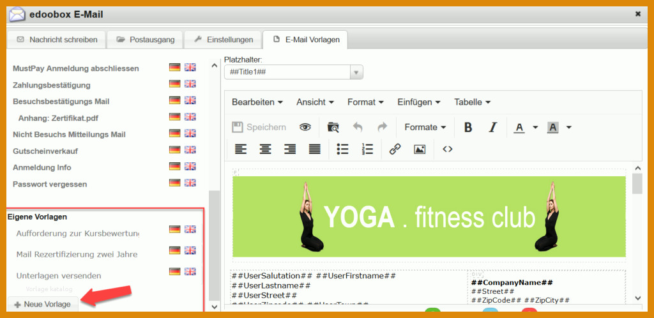Viewport: 654px width, 318px height.
Task: Switch to Nachricht schreiben tab
Action: [x=57, y=40]
